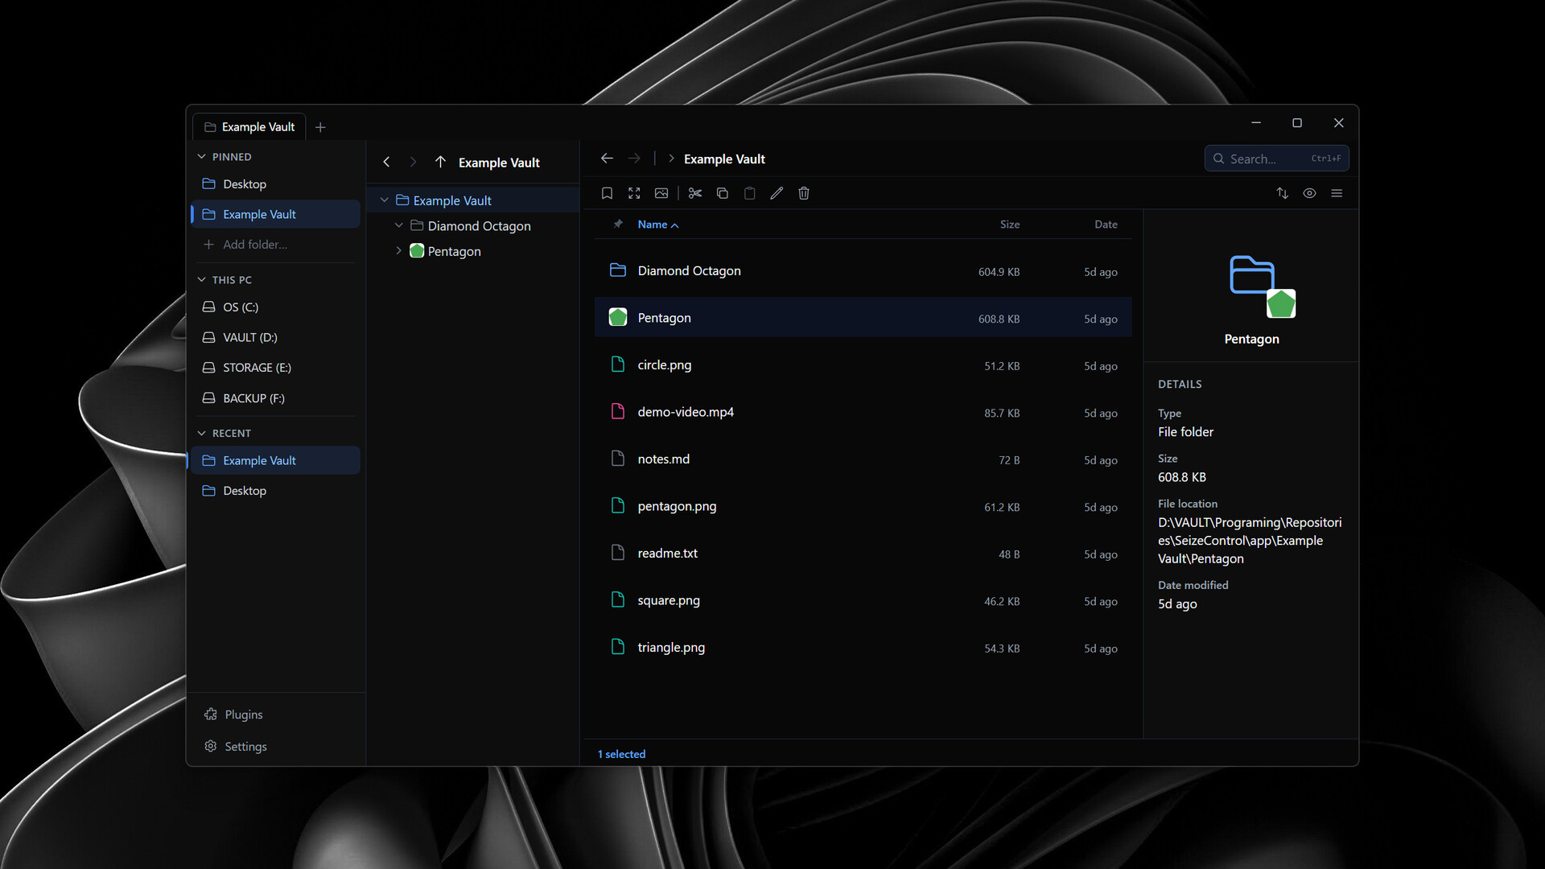Toggle the pin column header
The image size is (1545, 869).
click(618, 224)
